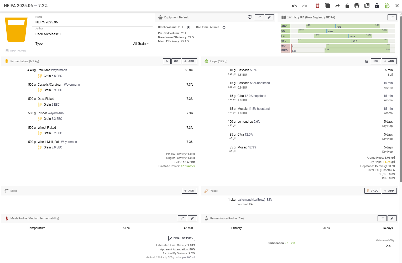The height and width of the screenshot is (263, 402).
Task: Click the scale recipe balance icon
Action: [x=250, y=17]
